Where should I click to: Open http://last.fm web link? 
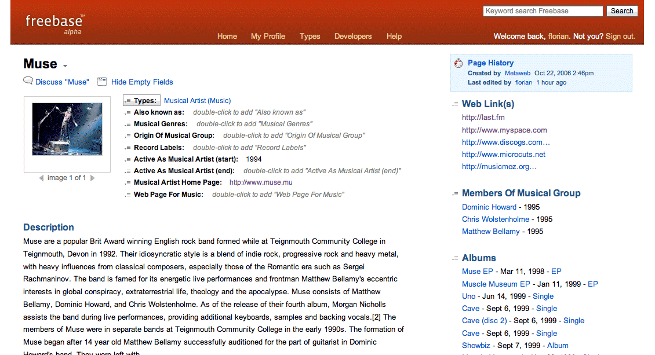(483, 118)
